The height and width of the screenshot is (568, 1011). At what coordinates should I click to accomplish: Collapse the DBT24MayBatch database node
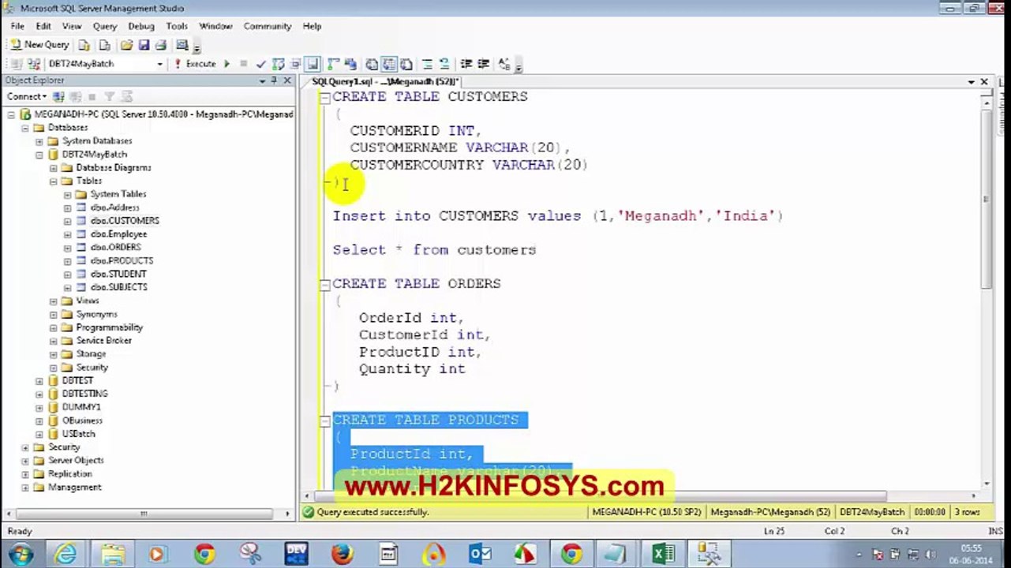coord(39,155)
